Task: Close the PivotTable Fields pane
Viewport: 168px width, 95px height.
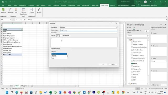Action: (165, 25)
